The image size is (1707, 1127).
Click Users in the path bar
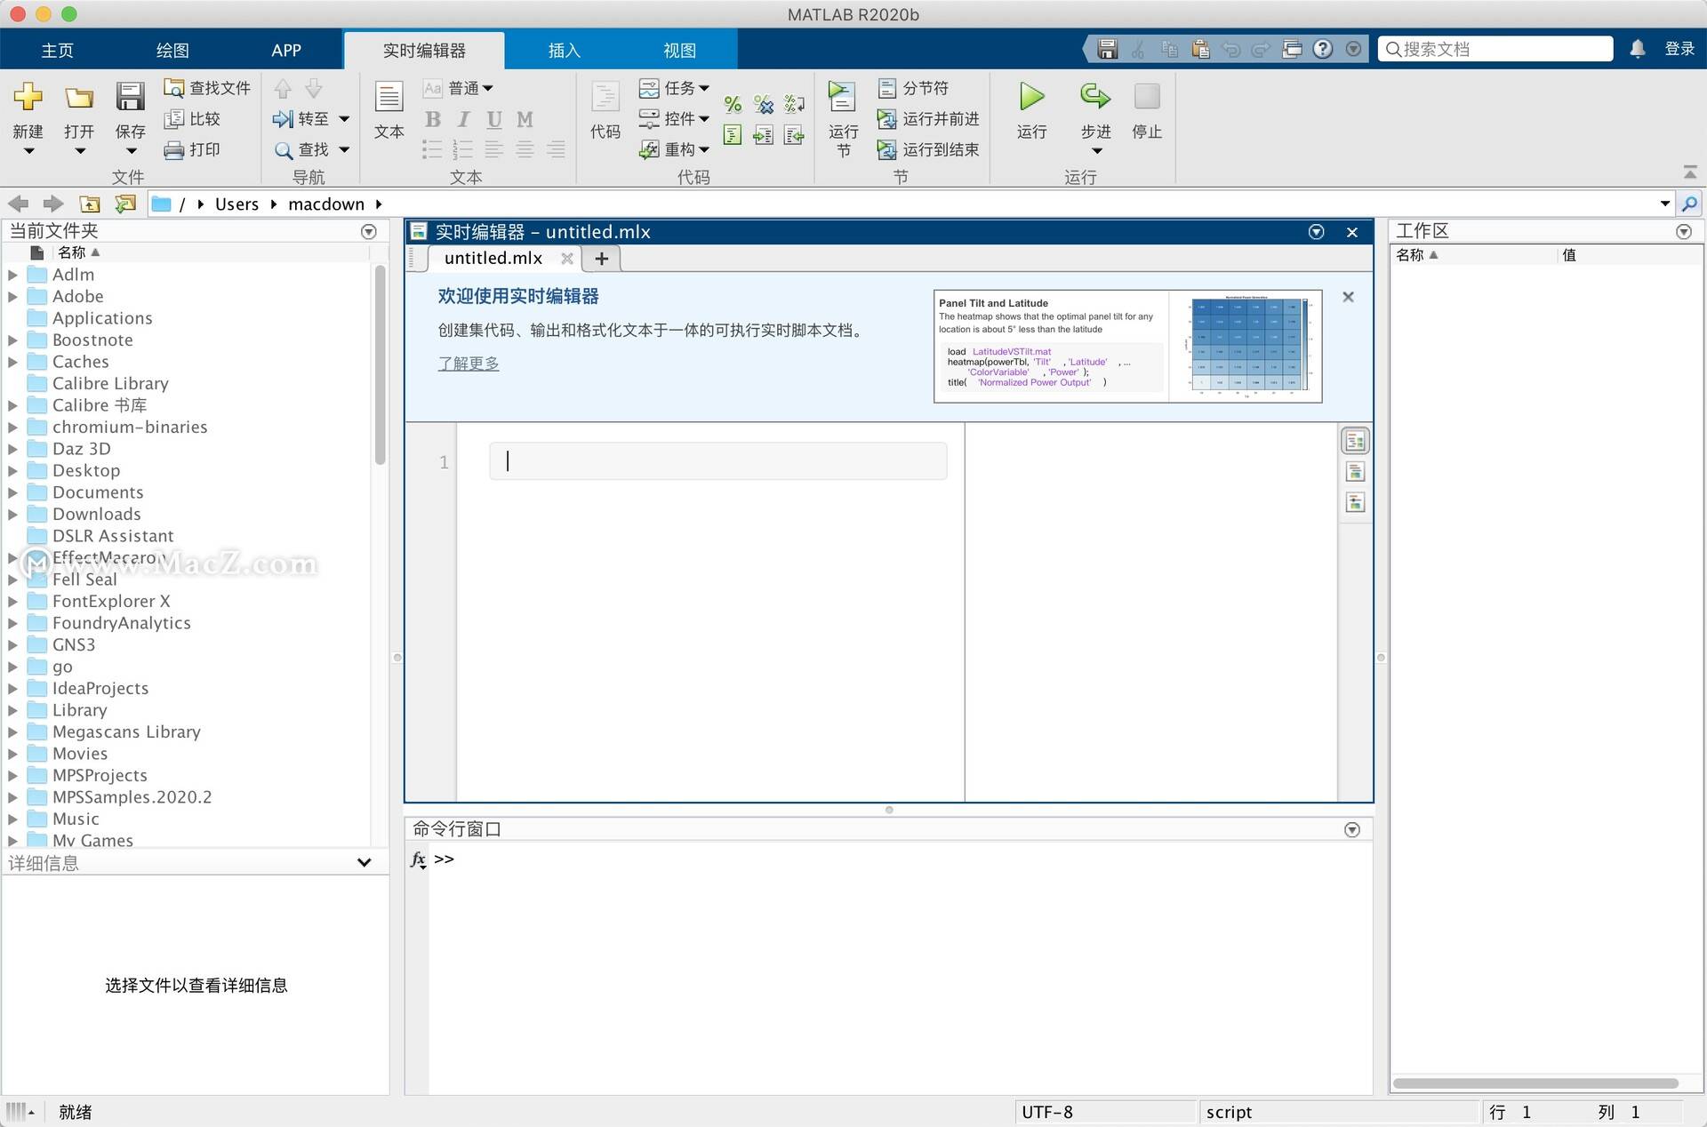pos(236,204)
